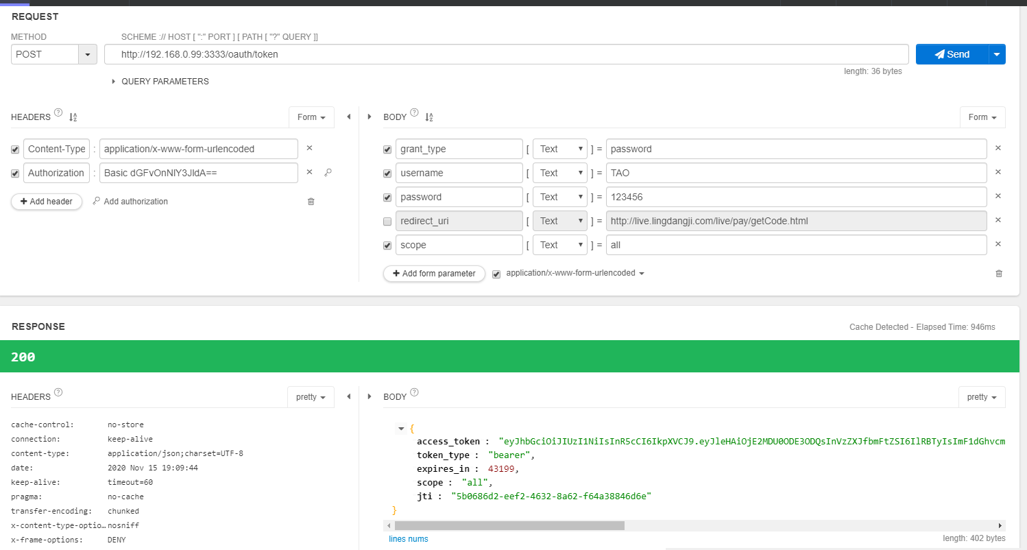Sort headers alphabetically icon
Image resolution: width=1027 pixels, height=550 pixels.
(x=73, y=117)
